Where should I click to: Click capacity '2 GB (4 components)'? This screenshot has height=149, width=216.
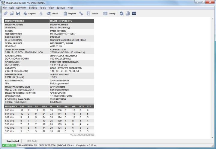coord(16,71)
